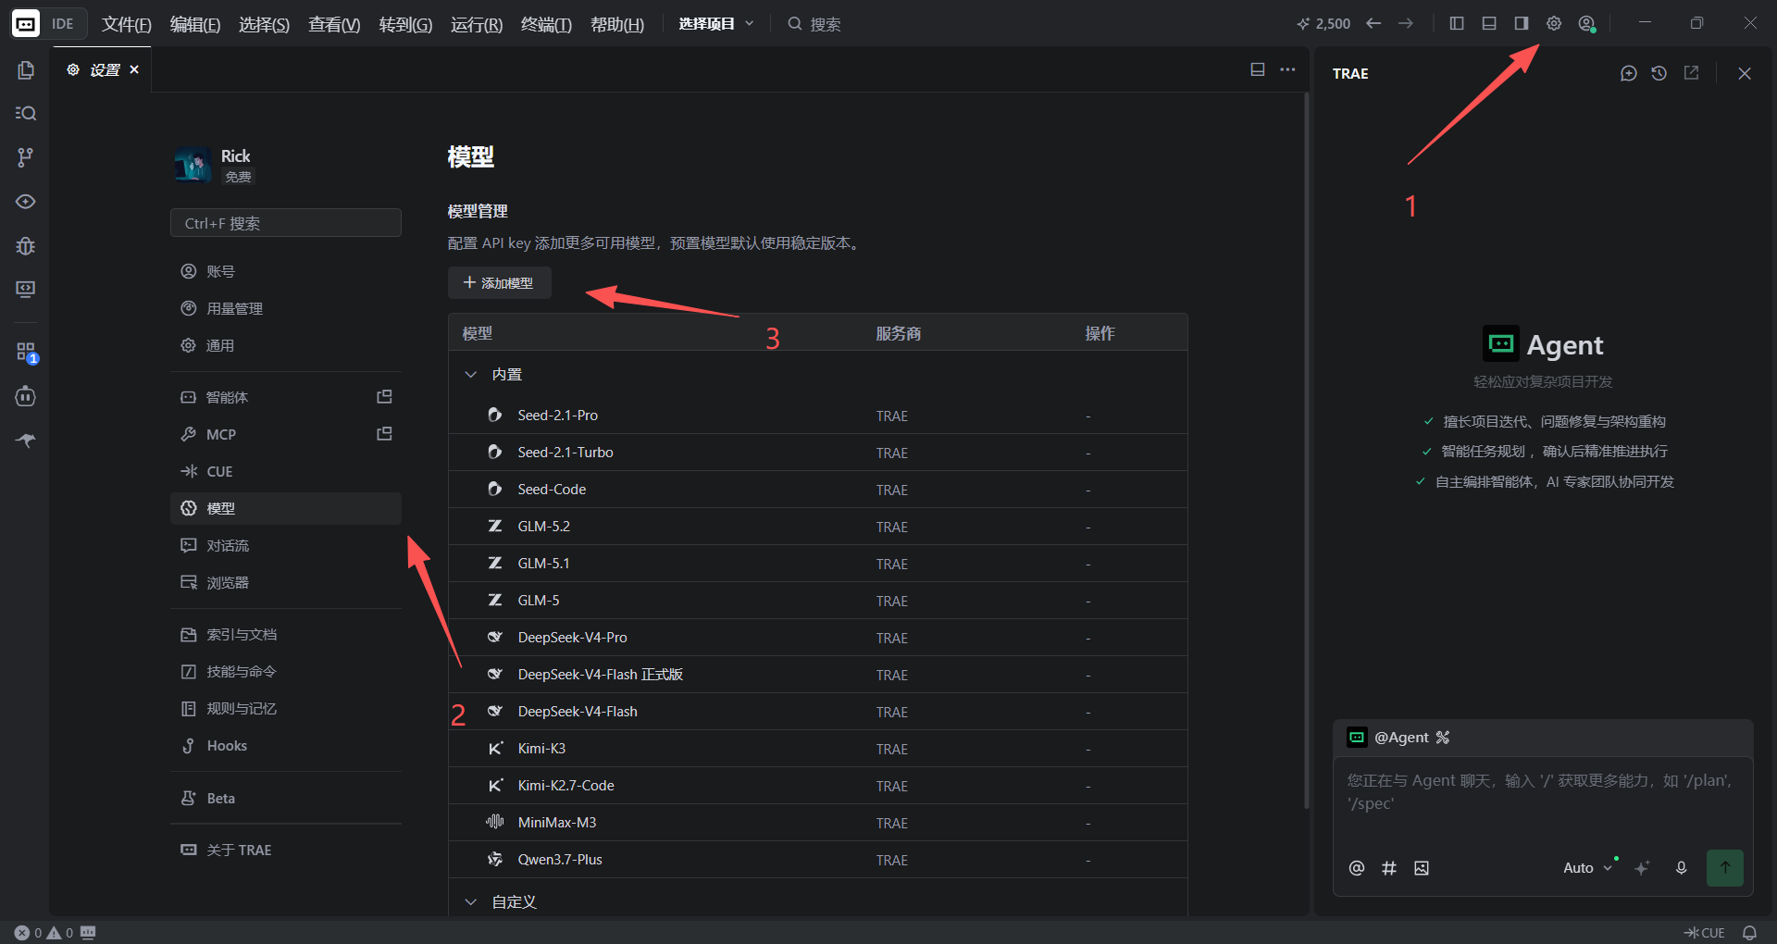Open the account avatar icon in title bar

pyautogui.click(x=1586, y=24)
